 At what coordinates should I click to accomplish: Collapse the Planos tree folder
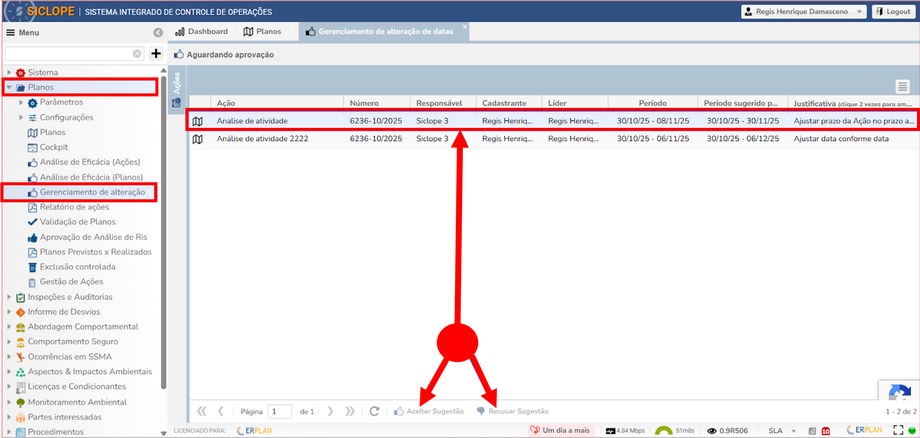click(9, 87)
